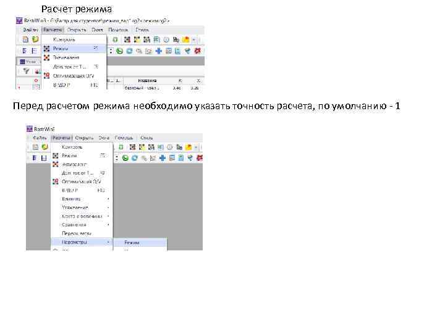Open the Расчеты menu in the upper RastrWin3 window
Viewport: 445px width, 333px height.
(53, 30)
